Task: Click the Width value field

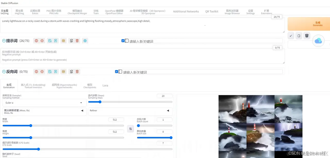Action: [x=116, y=120]
